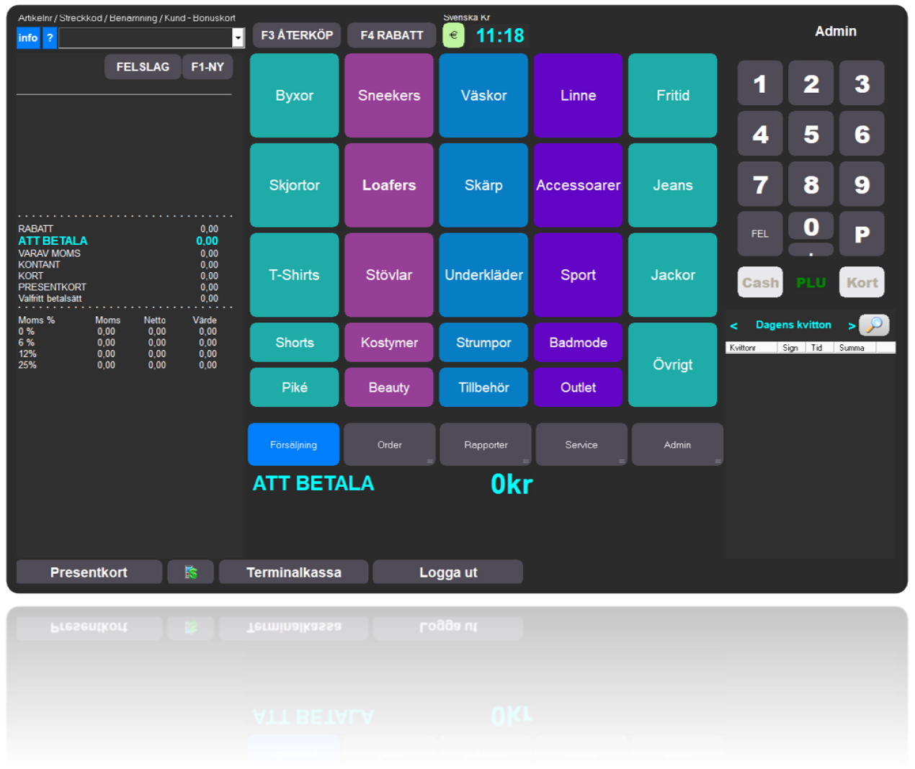915x769 pixels.
Task: Click the green dollar payment terminal icon
Action: pos(190,572)
